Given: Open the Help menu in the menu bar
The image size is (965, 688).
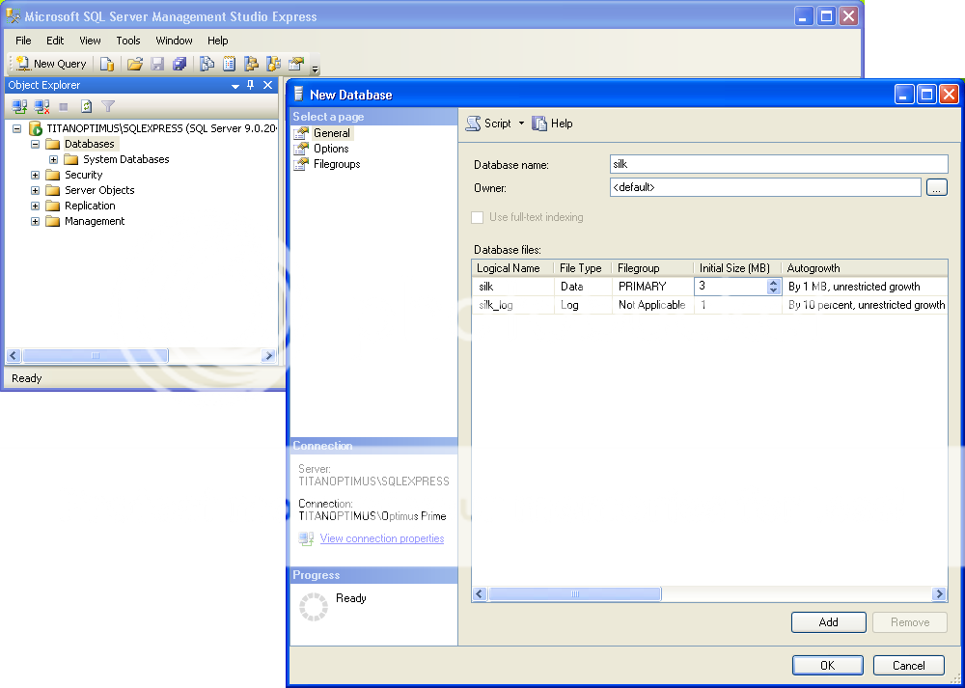Looking at the screenshot, I should click(218, 41).
